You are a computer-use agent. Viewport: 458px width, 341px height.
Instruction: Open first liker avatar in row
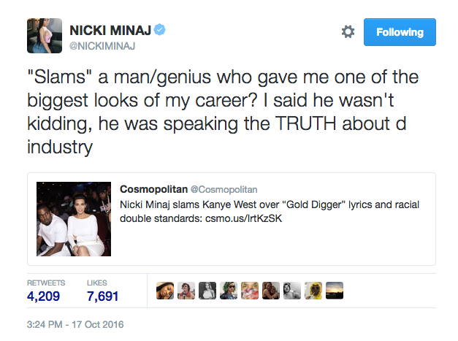point(165,291)
